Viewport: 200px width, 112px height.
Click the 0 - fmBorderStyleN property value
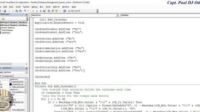coord(17,87)
